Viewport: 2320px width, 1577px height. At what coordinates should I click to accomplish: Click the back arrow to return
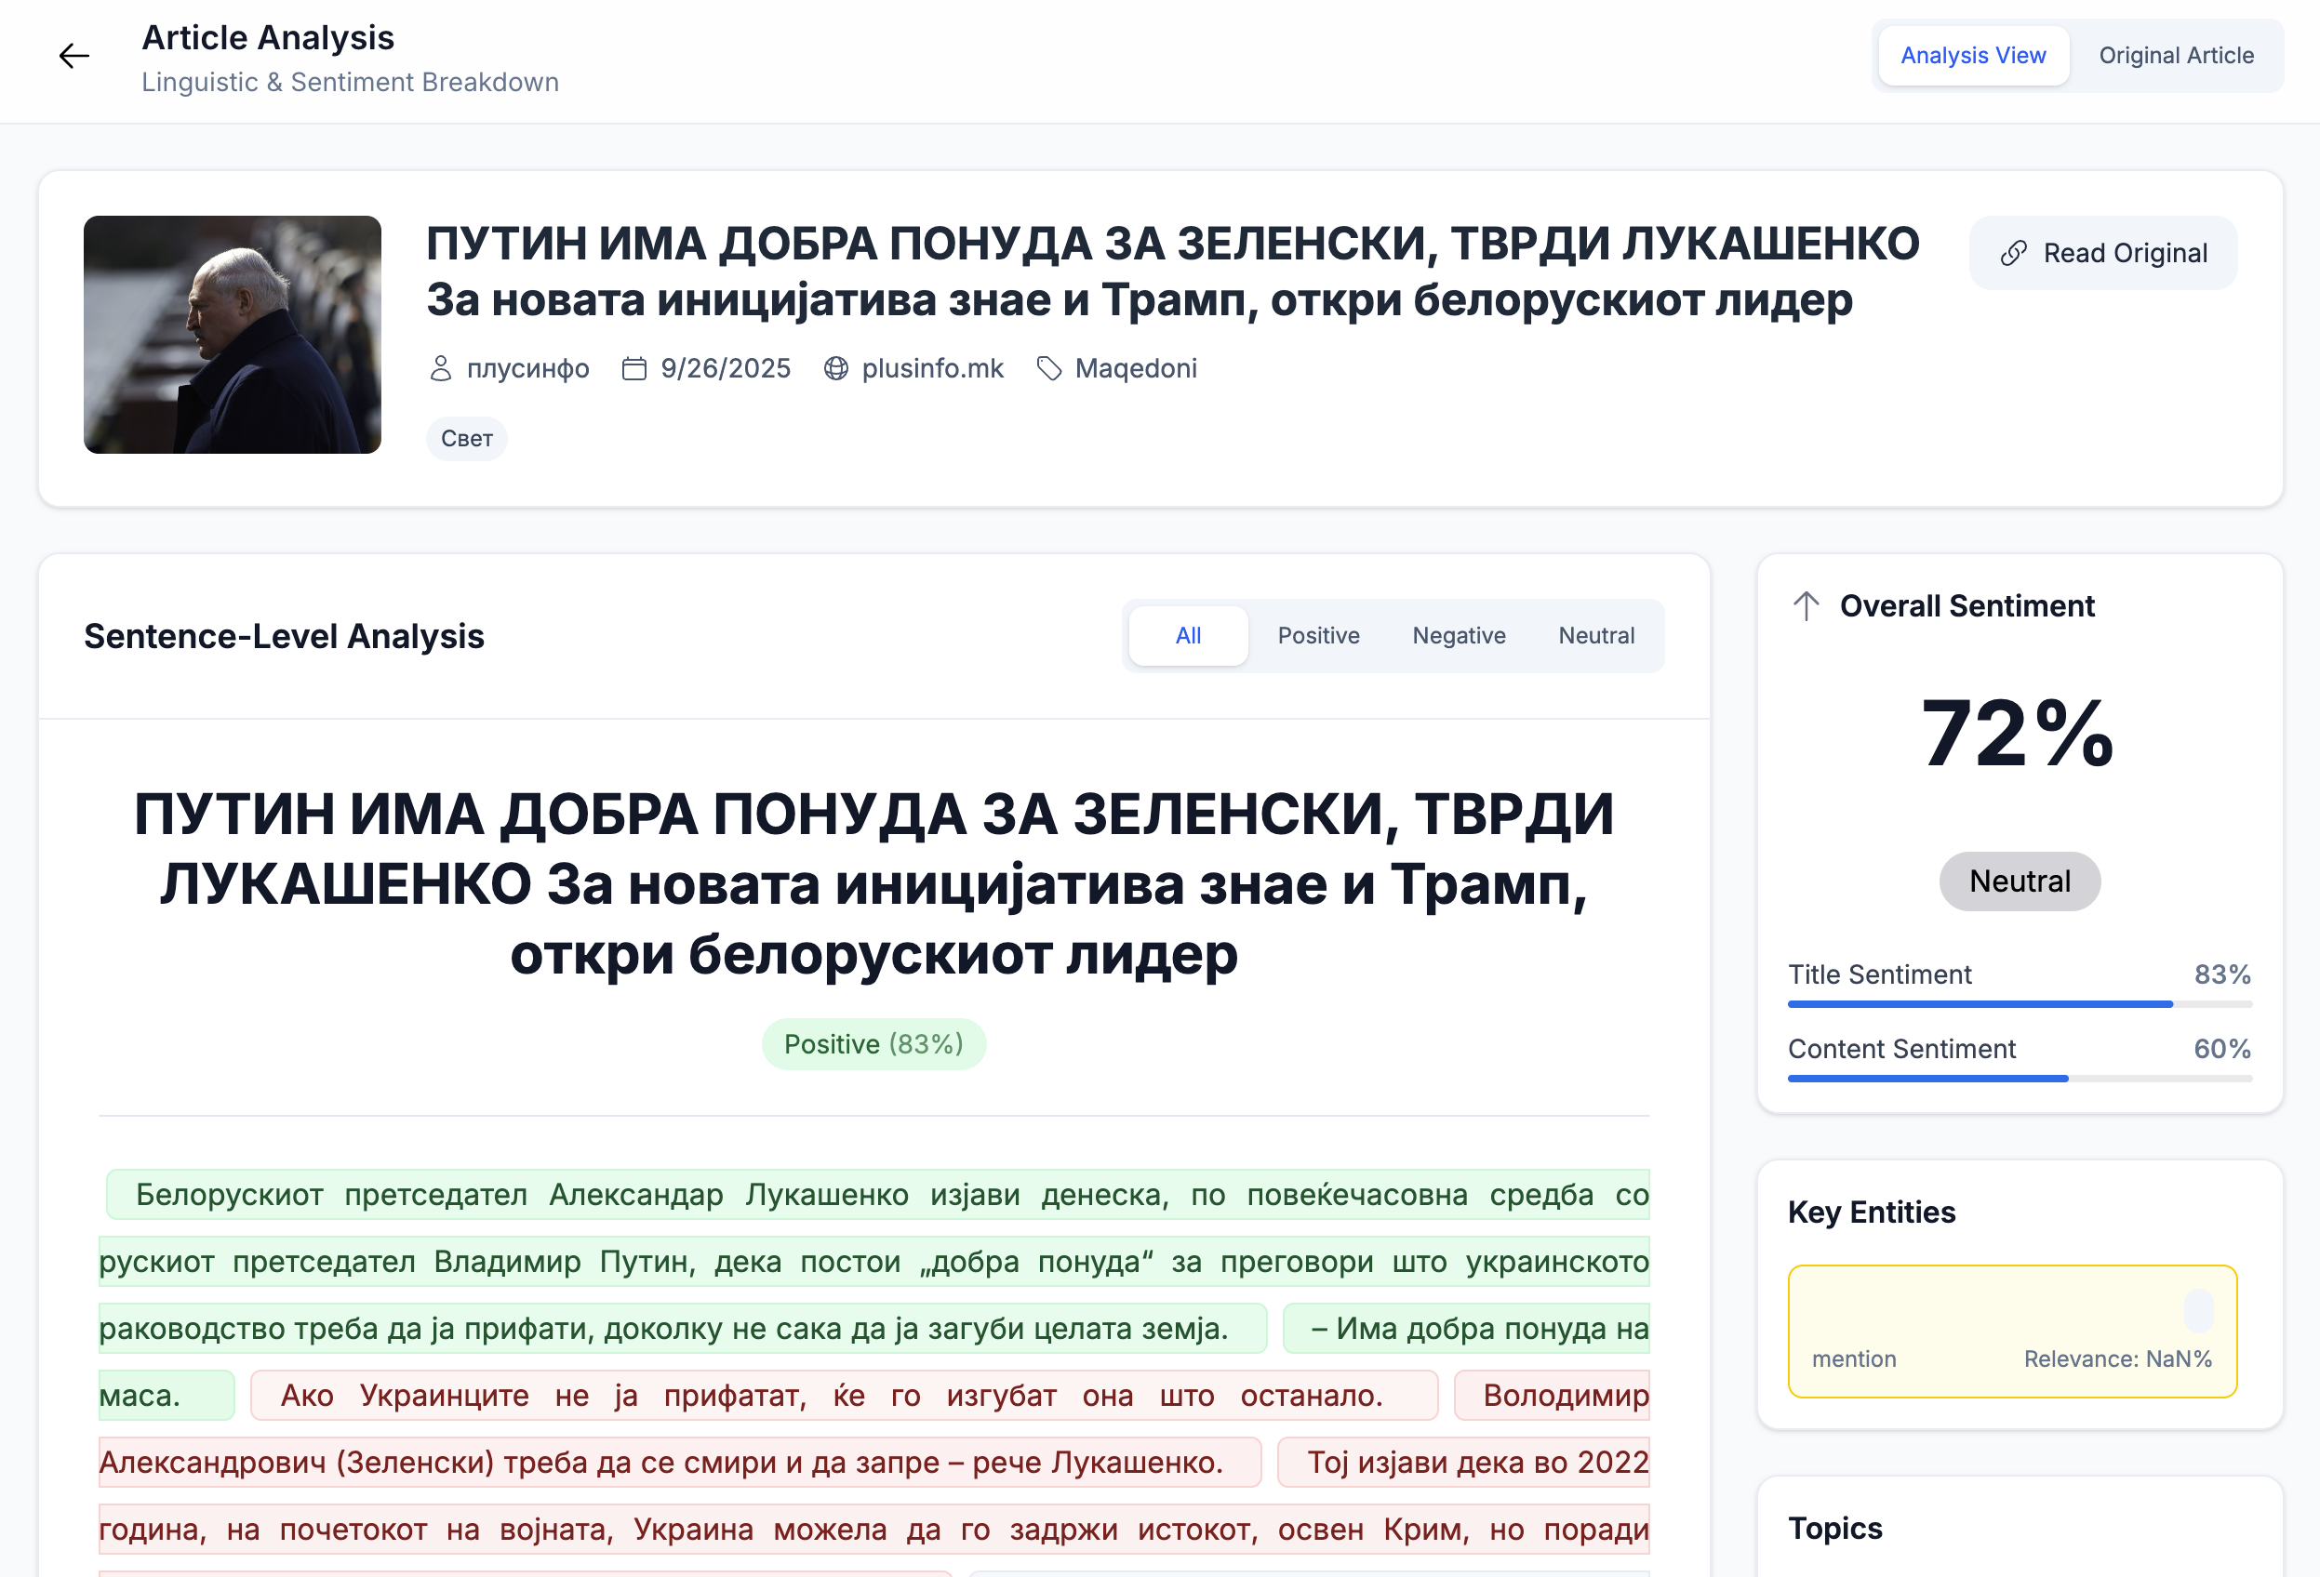pos(73,57)
